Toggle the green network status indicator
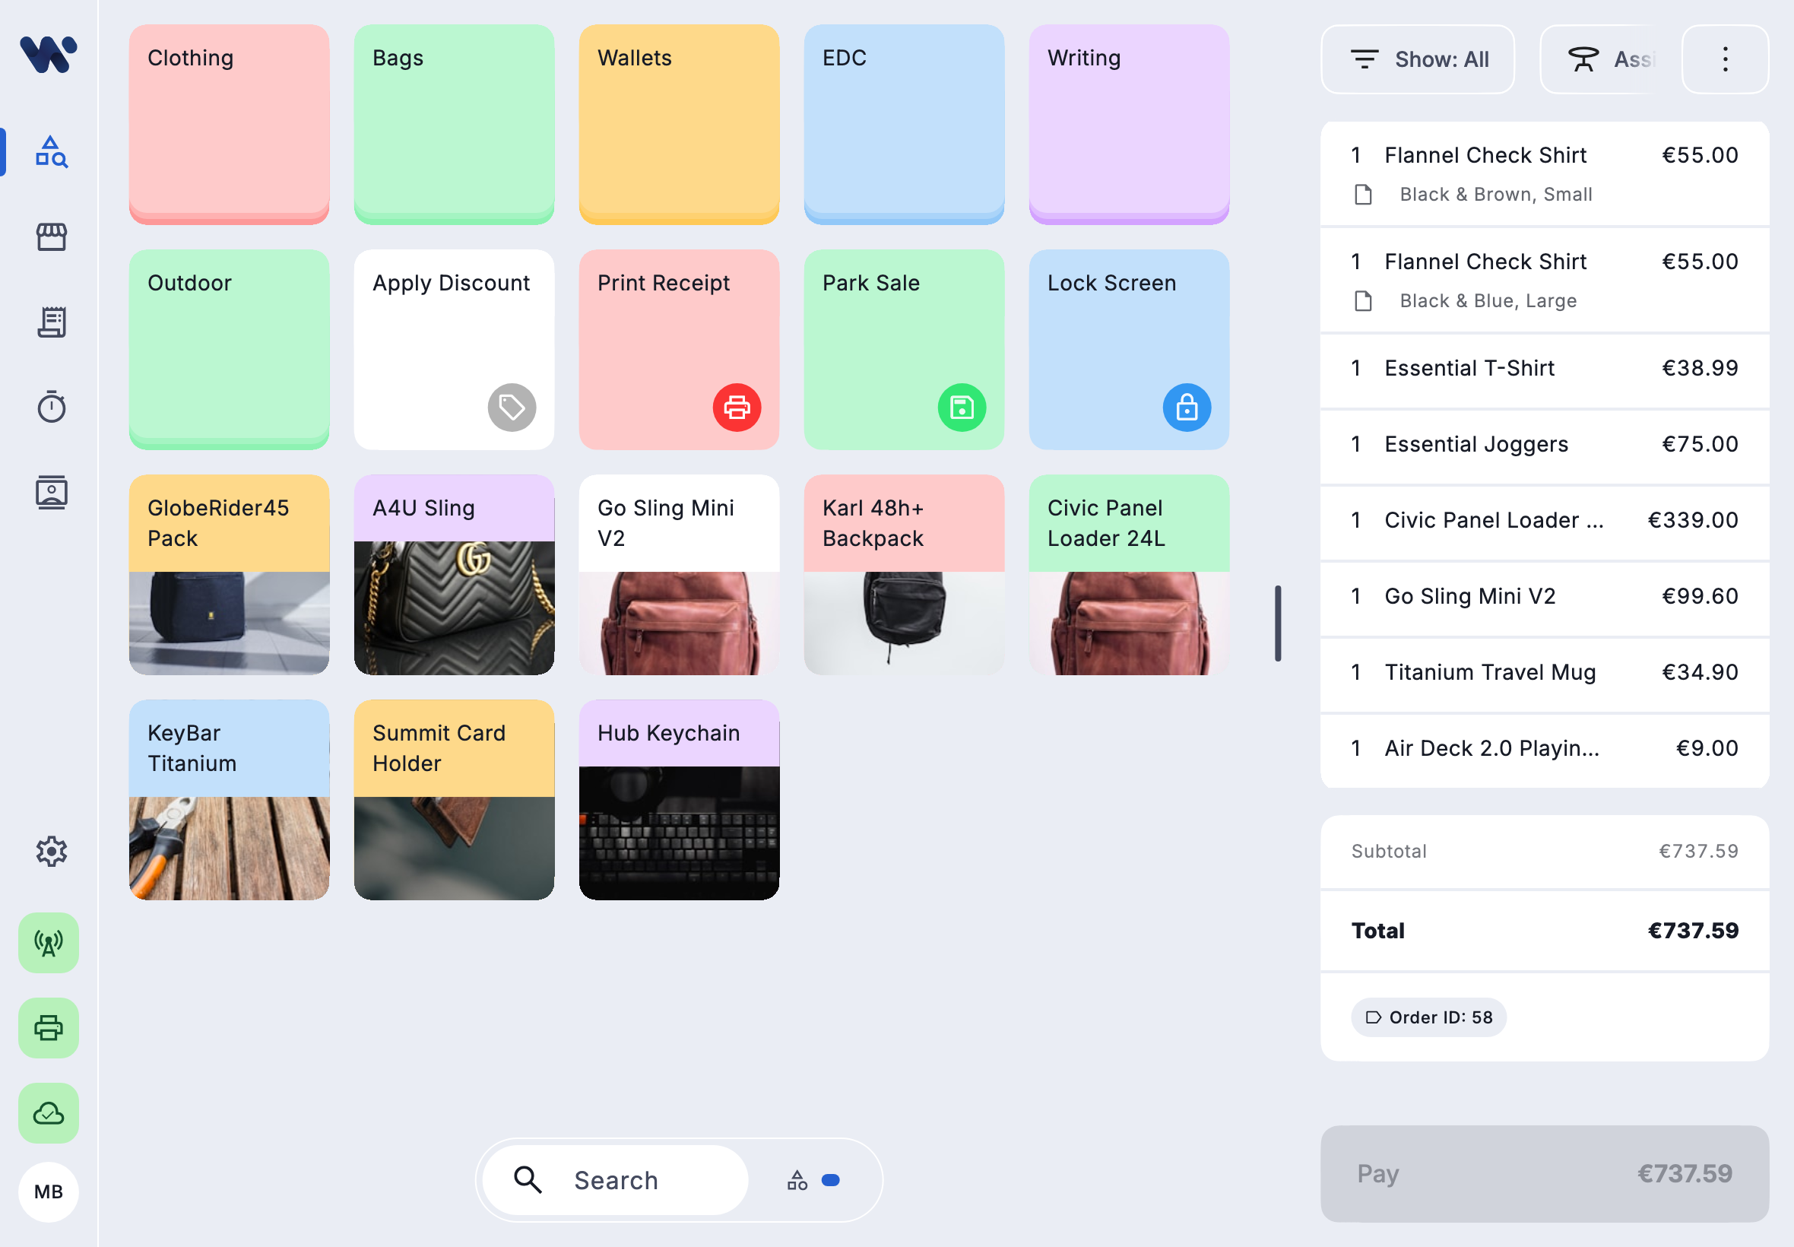 pyautogui.click(x=48, y=943)
